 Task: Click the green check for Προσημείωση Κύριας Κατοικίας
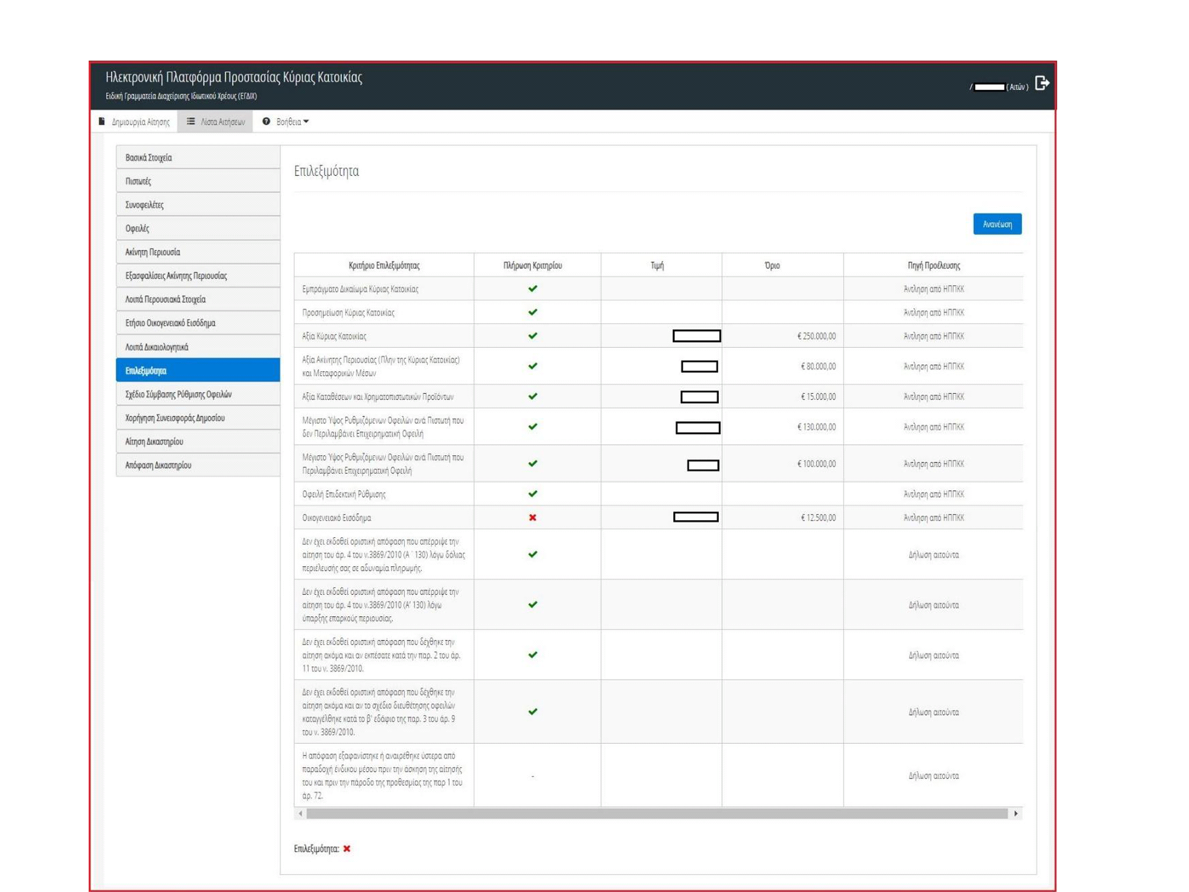[532, 312]
